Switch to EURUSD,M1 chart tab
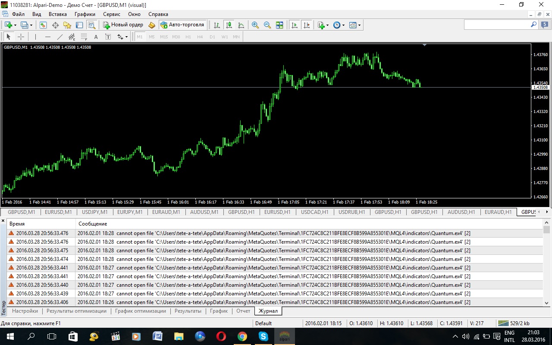 point(58,212)
